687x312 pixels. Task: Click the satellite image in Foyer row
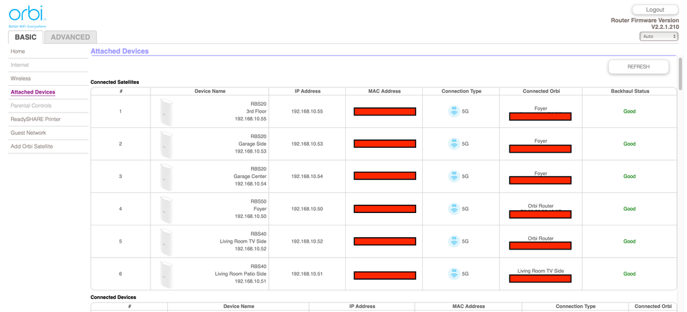click(x=166, y=209)
